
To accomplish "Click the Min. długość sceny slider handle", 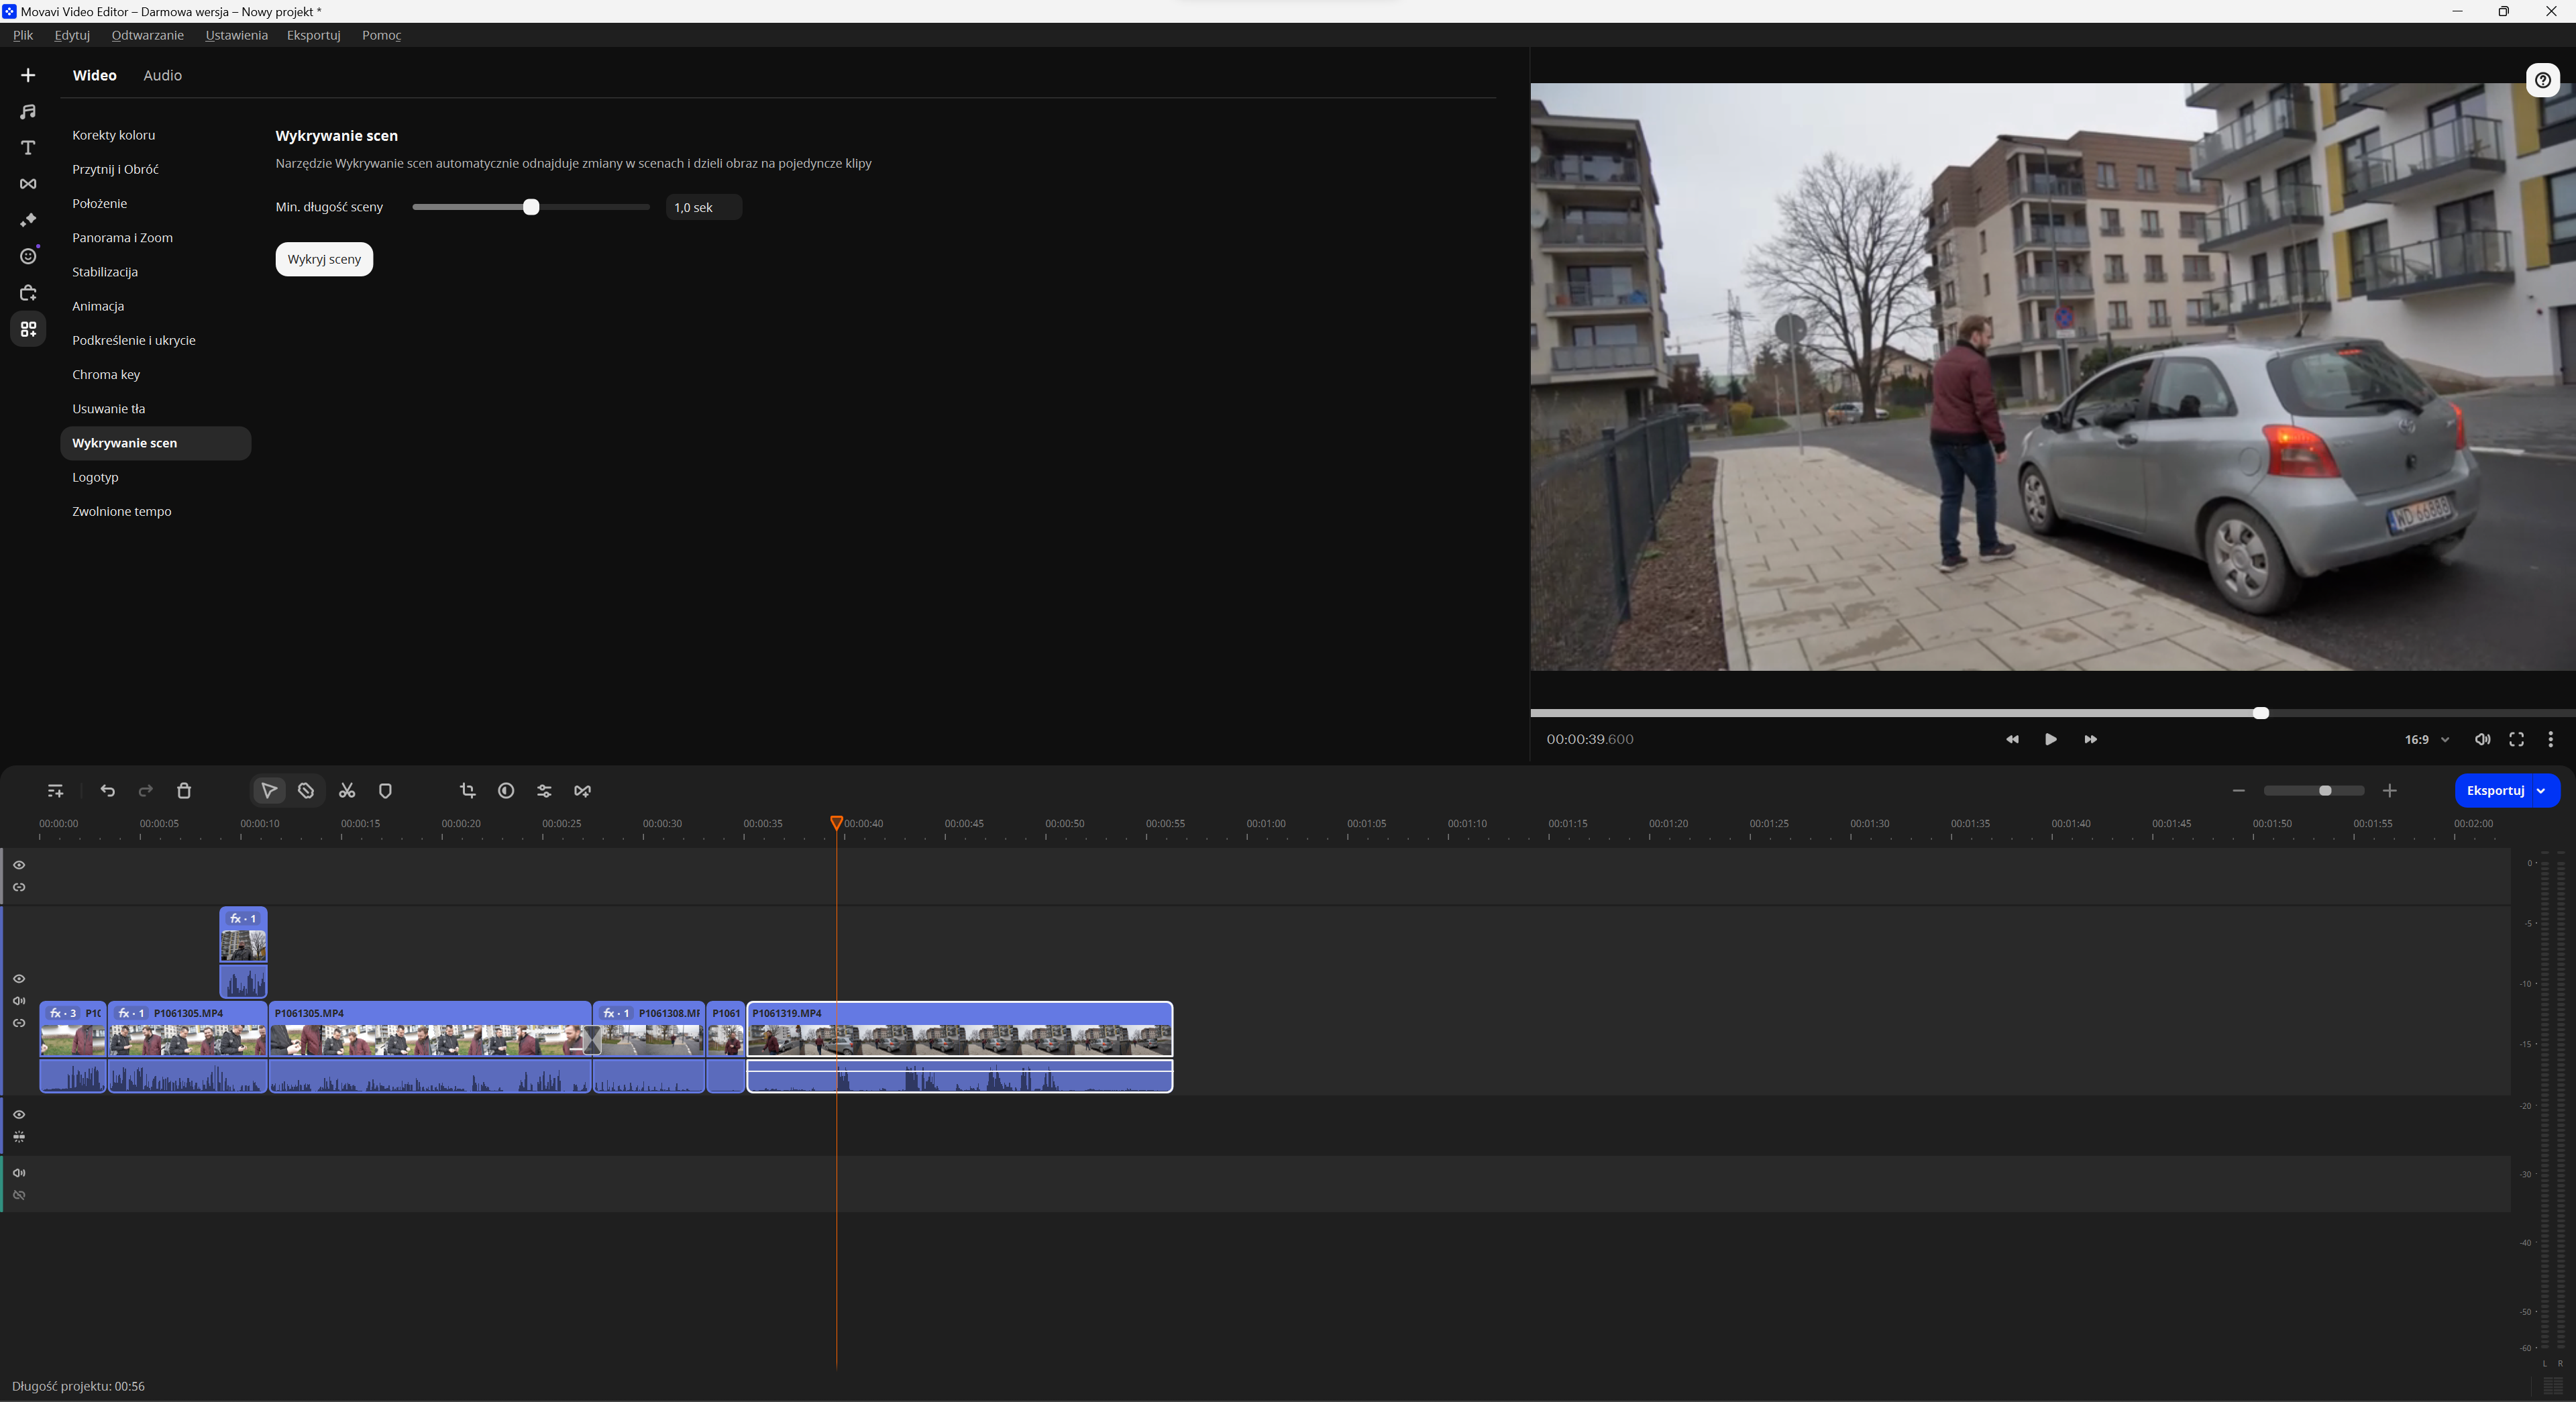I will click(x=531, y=207).
